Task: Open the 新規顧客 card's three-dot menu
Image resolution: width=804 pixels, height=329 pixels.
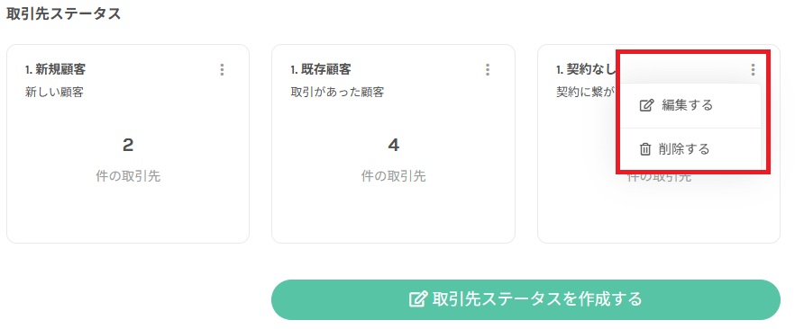Action: point(222,69)
